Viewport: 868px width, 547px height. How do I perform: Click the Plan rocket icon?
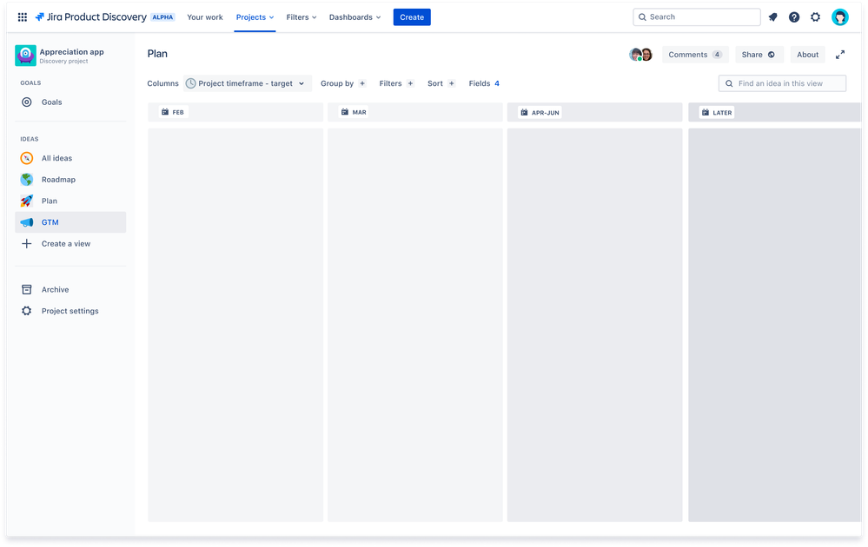[27, 201]
